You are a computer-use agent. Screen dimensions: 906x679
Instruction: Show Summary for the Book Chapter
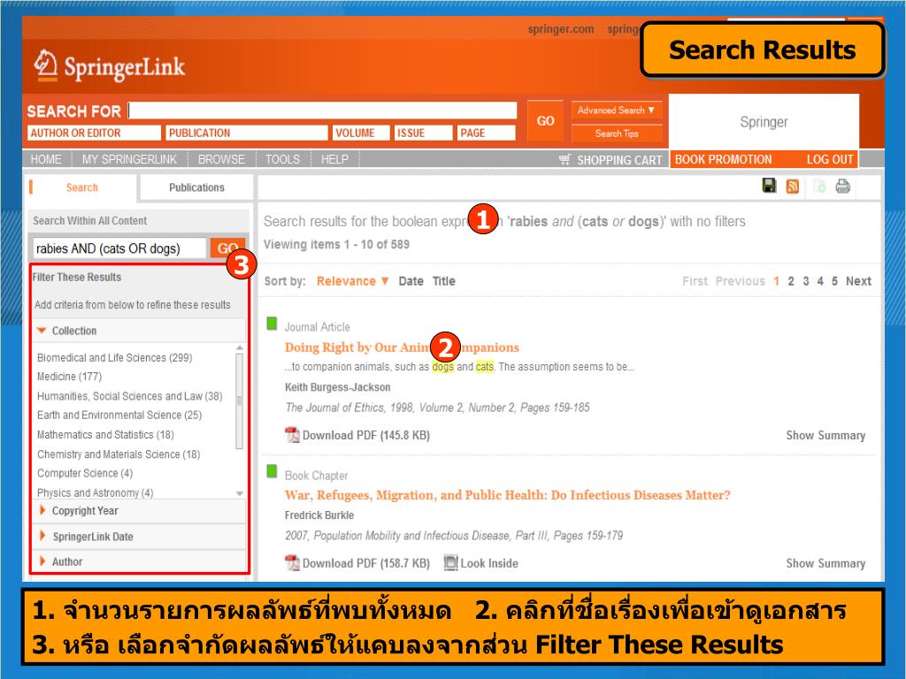825,563
